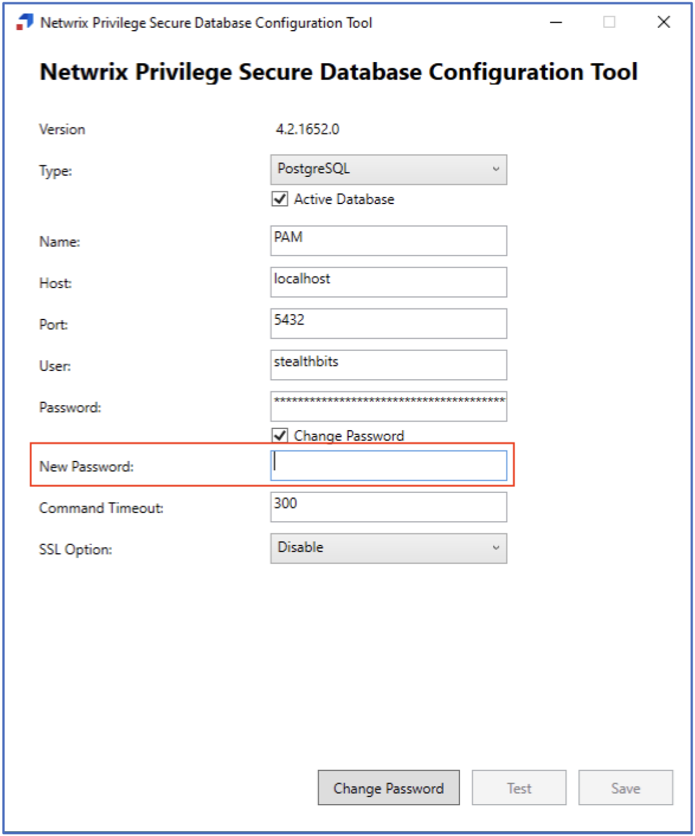Click the Netwrix app icon in title bar

tap(24, 22)
